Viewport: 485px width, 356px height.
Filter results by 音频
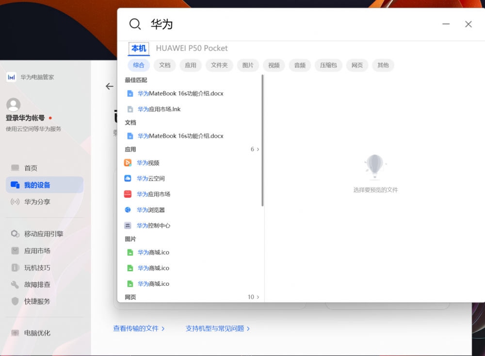pyautogui.click(x=300, y=65)
